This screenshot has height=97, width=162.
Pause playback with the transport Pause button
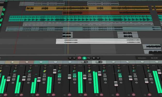[x=98, y=58]
